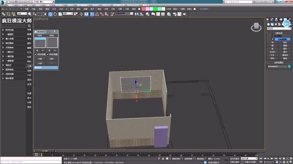
Task: Open the reference coordinate system dropdown
Action: click(x=68, y=14)
